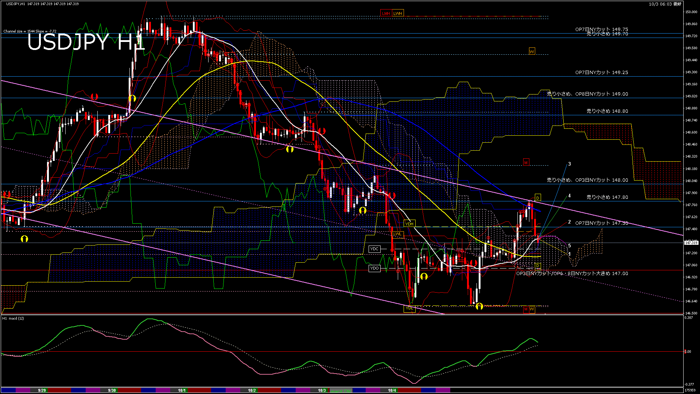Screen dimensions: 700x394
Task: Click the 売り小さめ 149.70 order label
Action: (607, 34)
